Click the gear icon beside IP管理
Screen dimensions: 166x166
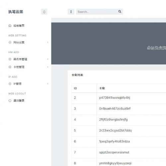(10, 84)
